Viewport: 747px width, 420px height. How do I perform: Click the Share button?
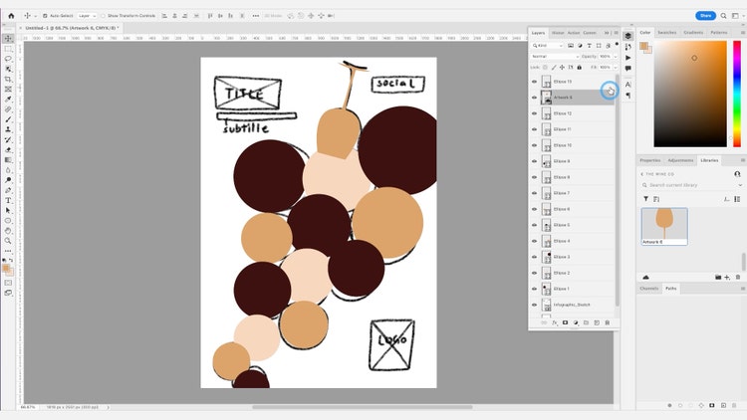706,16
